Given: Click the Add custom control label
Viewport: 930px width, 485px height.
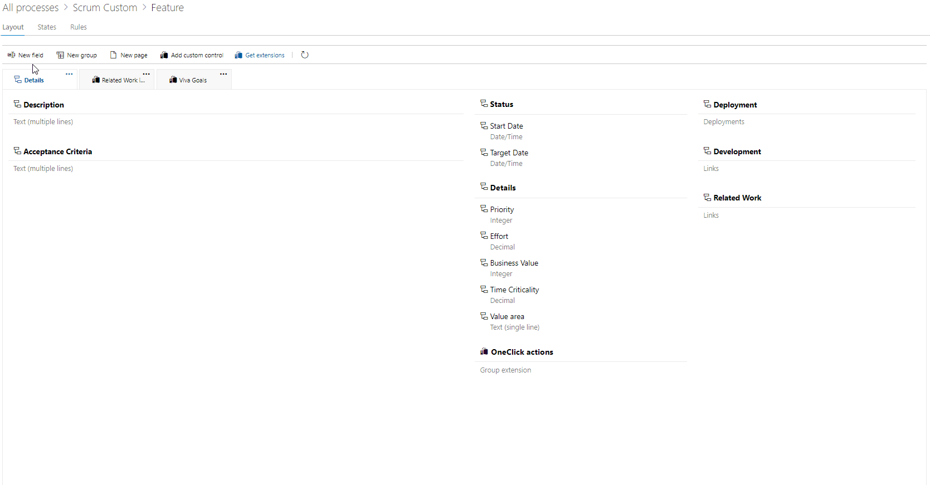Looking at the screenshot, I should [197, 55].
